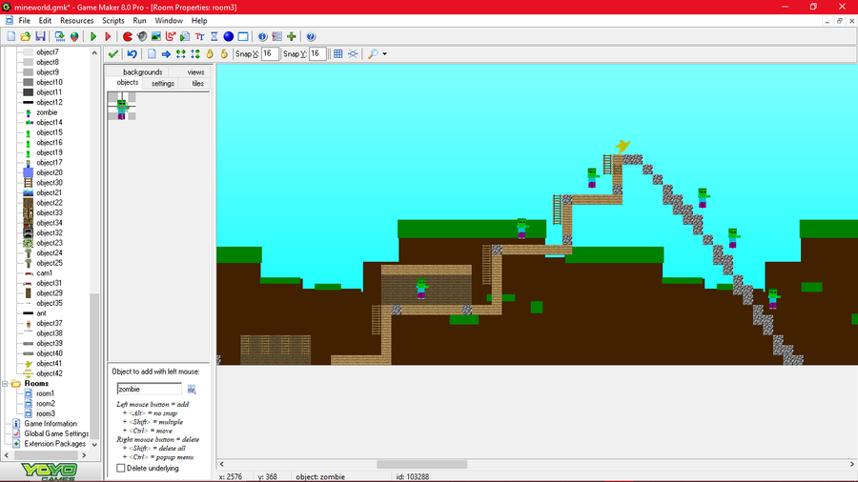Image resolution: width=858 pixels, height=482 pixels.
Task: Run the game with green play arrow
Action: click(93, 36)
